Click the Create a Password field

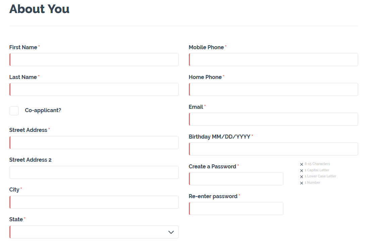pos(236,179)
